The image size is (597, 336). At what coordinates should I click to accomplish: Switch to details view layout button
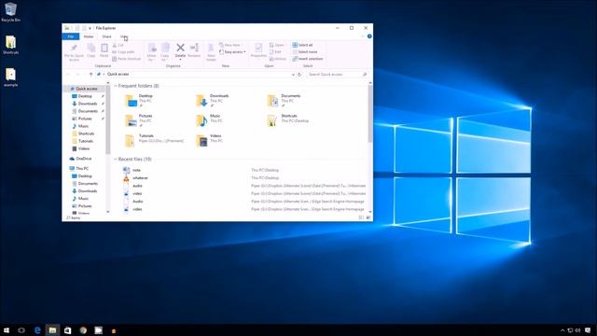(361, 217)
